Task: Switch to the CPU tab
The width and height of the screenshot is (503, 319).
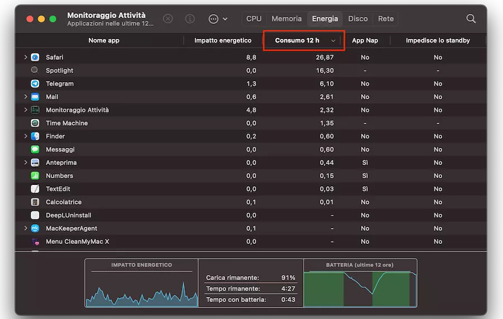Action: pyautogui.click(x=254, y=19)
